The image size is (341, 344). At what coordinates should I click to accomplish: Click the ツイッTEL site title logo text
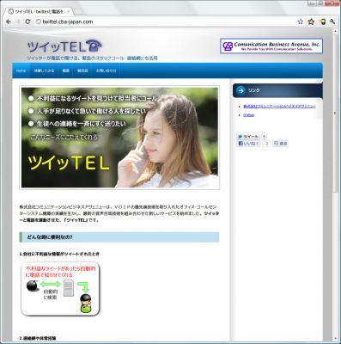[x=57, y=46]
